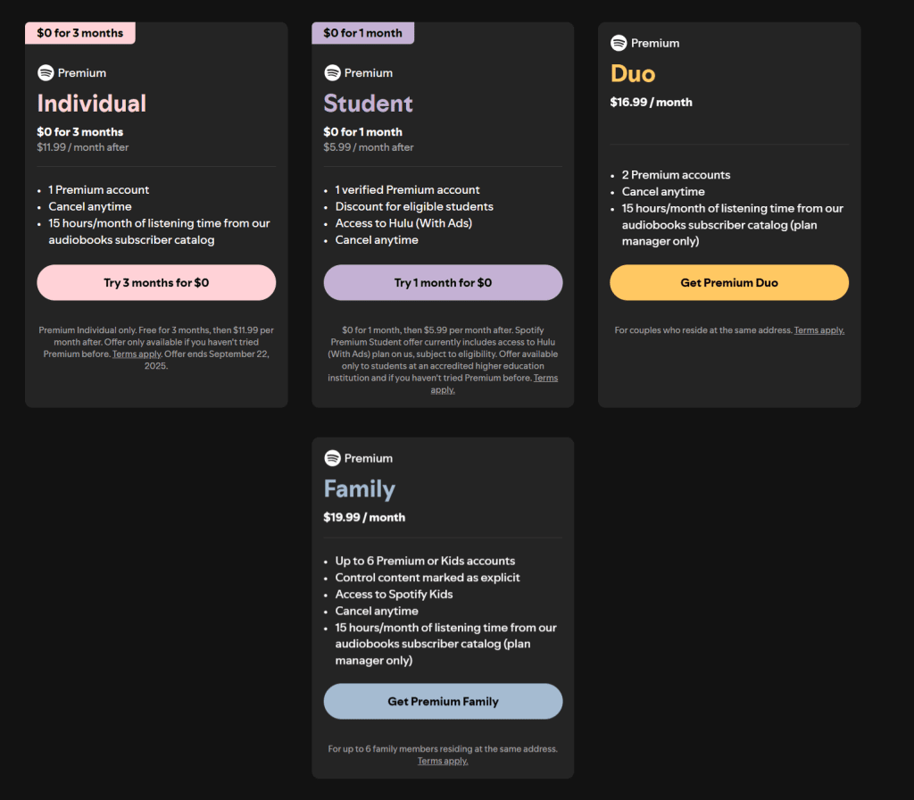Viewport: 914px width, 800px height.
Task: Click the purple $0 for 1 month badge
Action: click(362, 33)
